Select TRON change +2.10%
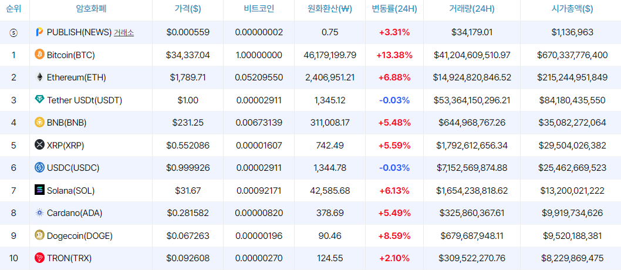This screenshot has width=621, height=270. click(394, 258)
